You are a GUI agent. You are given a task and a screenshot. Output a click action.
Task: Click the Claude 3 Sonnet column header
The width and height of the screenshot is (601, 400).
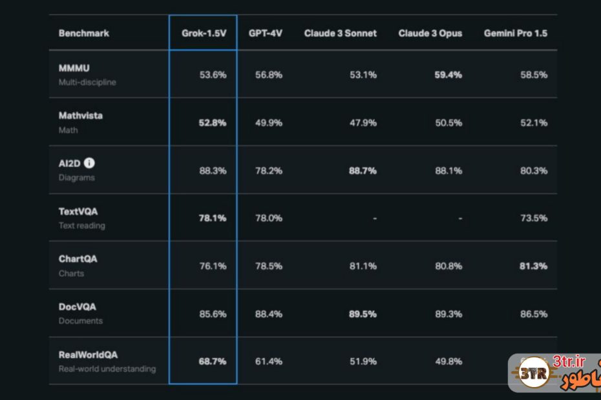pos(340,33)
